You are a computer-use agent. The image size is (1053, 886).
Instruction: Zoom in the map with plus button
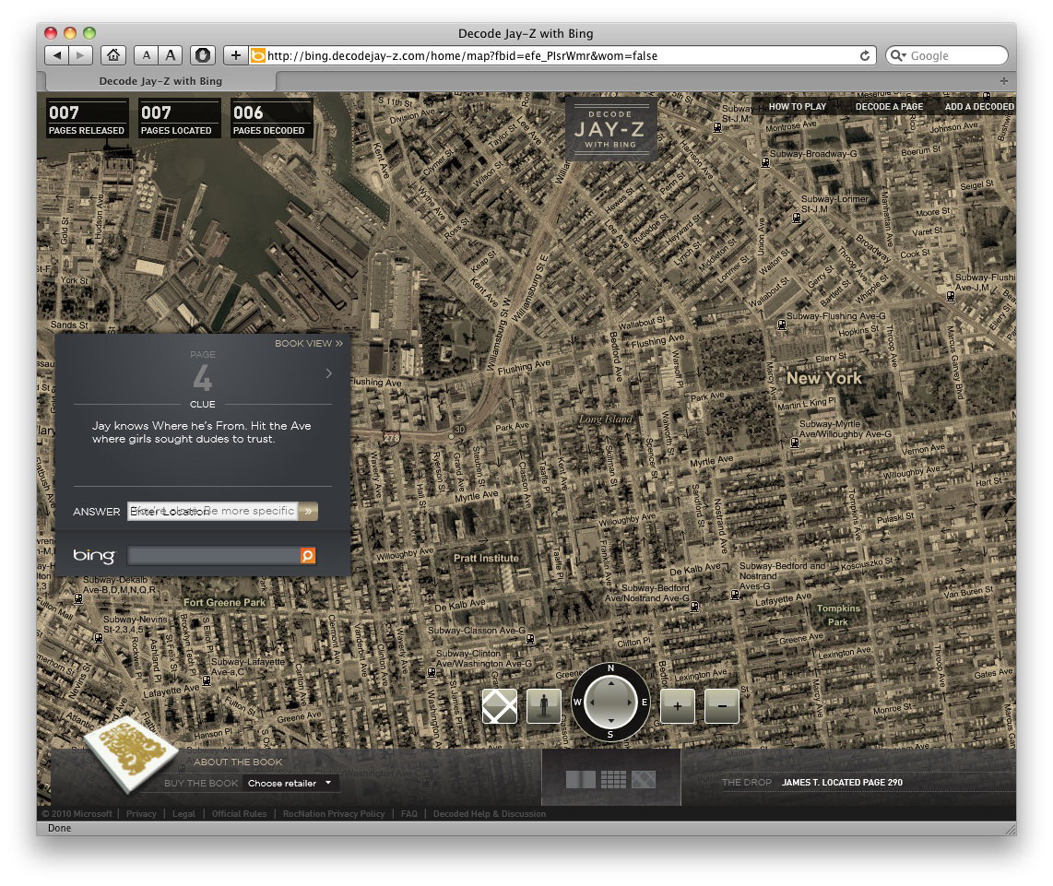(678, 706)
